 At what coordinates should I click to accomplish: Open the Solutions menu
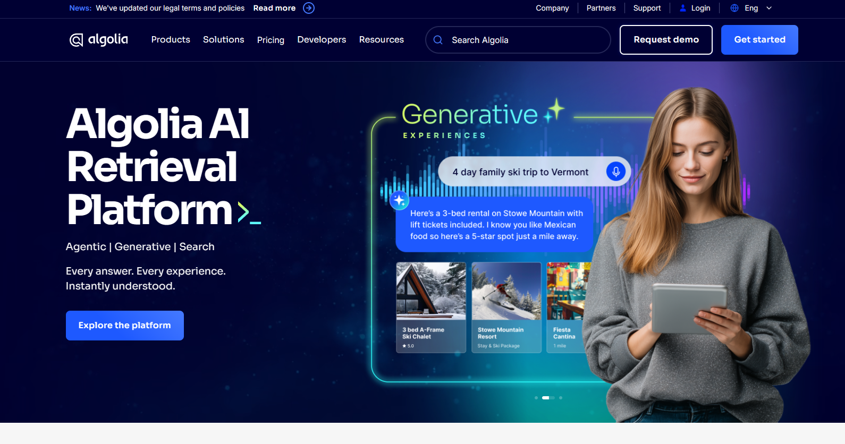[x=224, y=40]
